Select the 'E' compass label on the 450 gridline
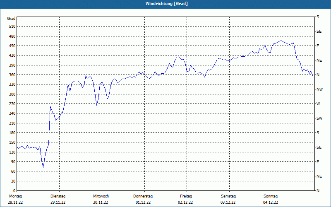 pos(318,46)
